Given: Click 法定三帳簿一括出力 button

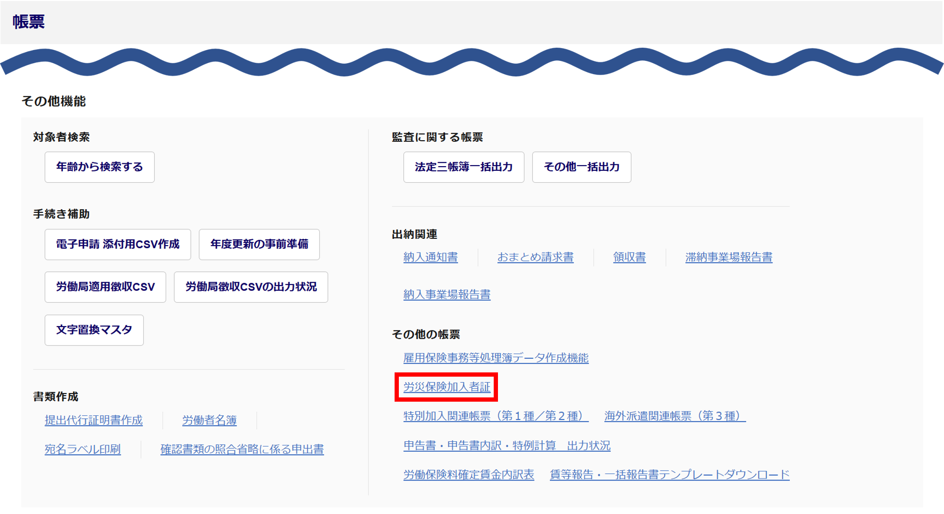Looking at the screenshot, I should pos(464,167).
